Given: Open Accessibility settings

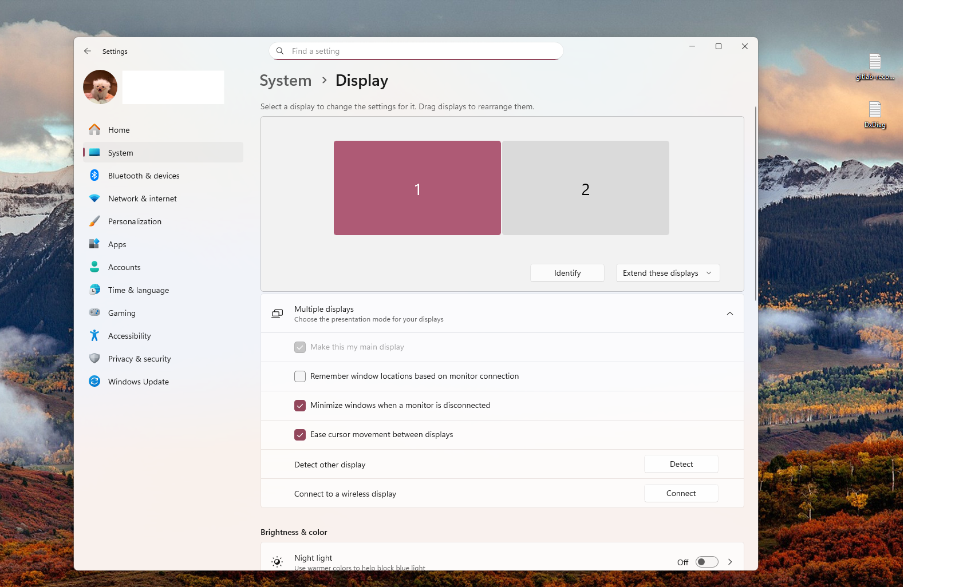Looking at the screenshot, I should point(163,336).
